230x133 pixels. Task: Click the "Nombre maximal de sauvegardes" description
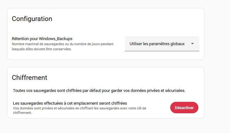tap(62, 44)
